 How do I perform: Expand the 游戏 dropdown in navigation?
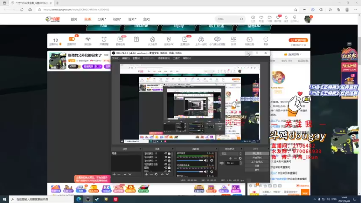132,19
